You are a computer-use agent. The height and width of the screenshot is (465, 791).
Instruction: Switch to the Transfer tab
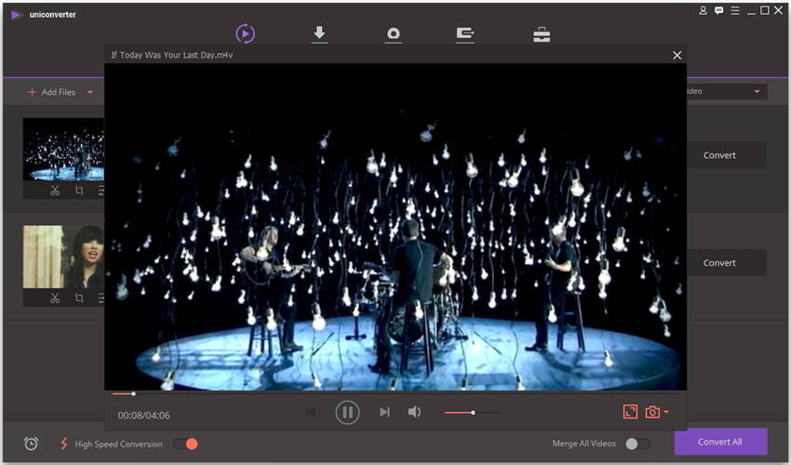point(464,34)
